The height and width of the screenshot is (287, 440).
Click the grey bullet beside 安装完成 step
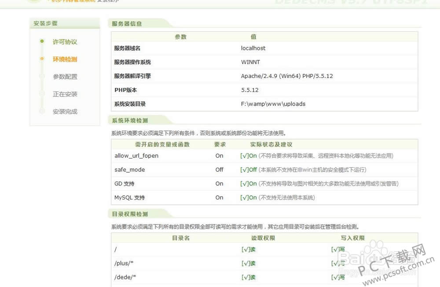(x=42, y=111)
